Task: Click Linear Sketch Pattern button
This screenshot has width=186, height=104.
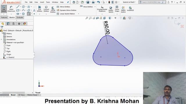Action: [x=66, y=14]
